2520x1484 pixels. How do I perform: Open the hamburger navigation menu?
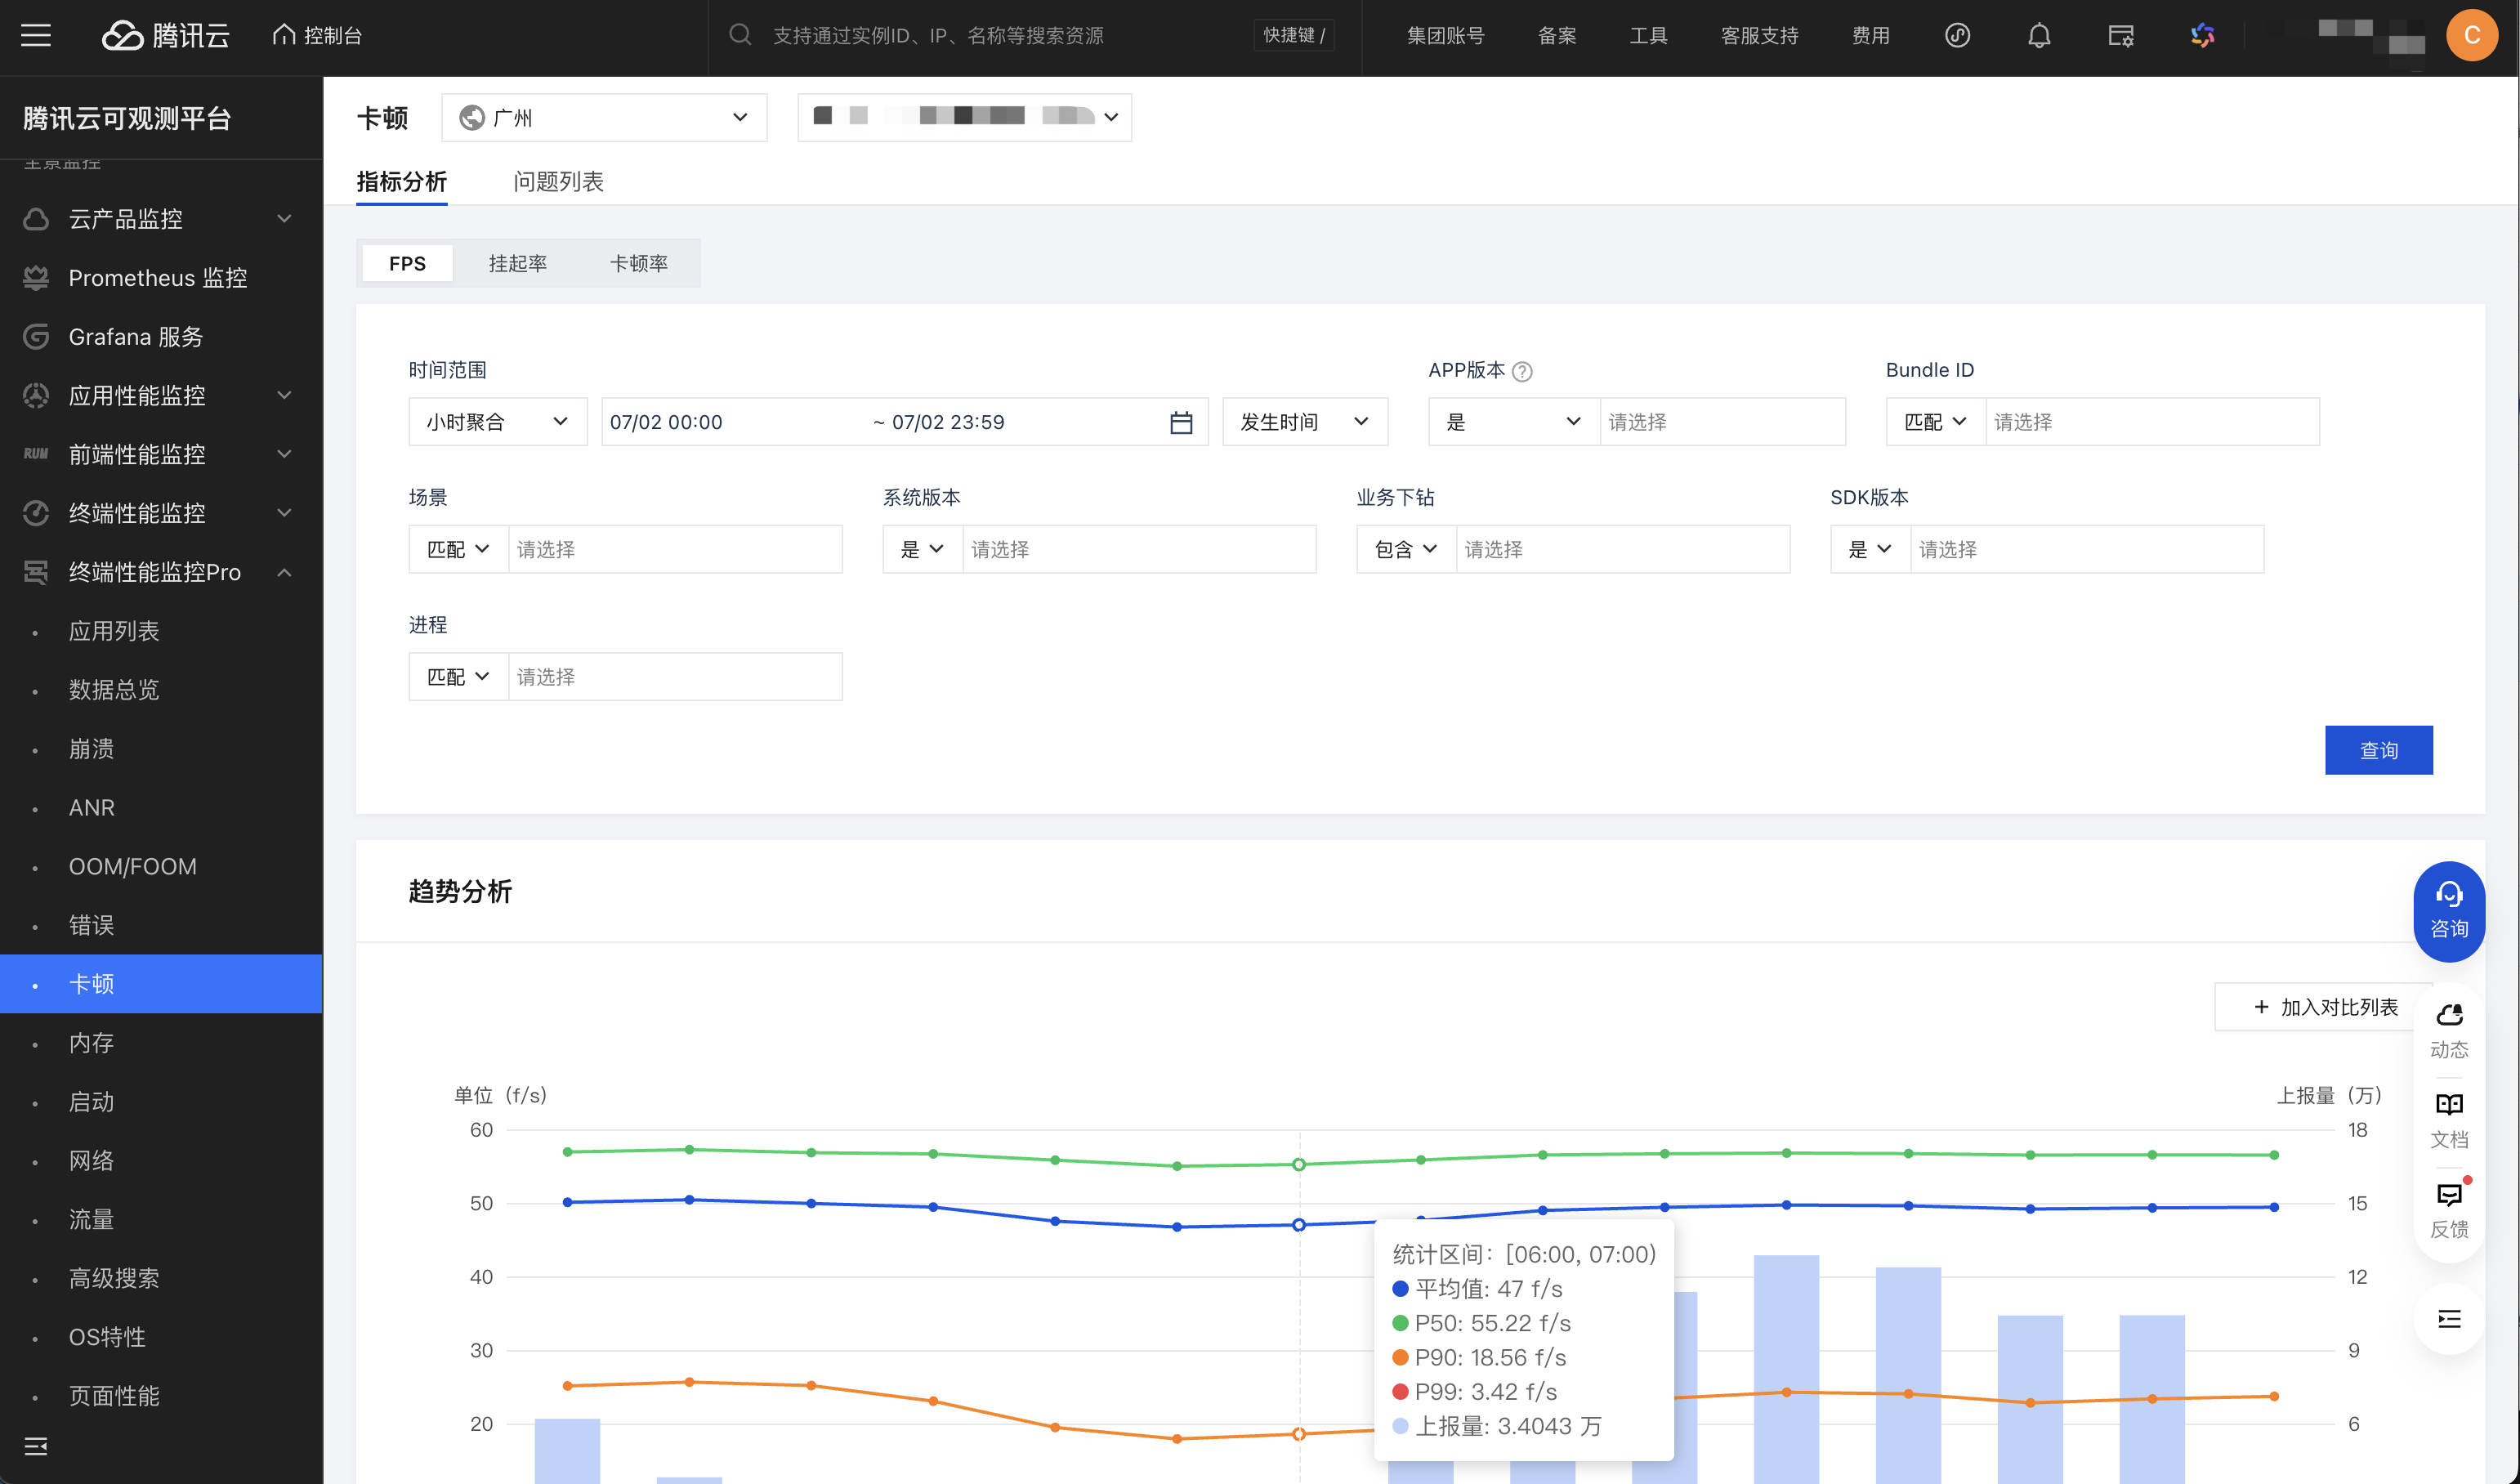tap(36, 36)
